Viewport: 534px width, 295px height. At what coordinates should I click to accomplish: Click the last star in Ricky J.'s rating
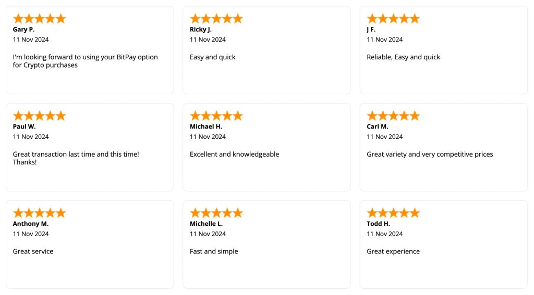(x=238, y=19)
